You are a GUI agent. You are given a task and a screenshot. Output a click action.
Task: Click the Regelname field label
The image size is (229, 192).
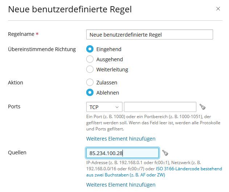[x=21, y=34]
